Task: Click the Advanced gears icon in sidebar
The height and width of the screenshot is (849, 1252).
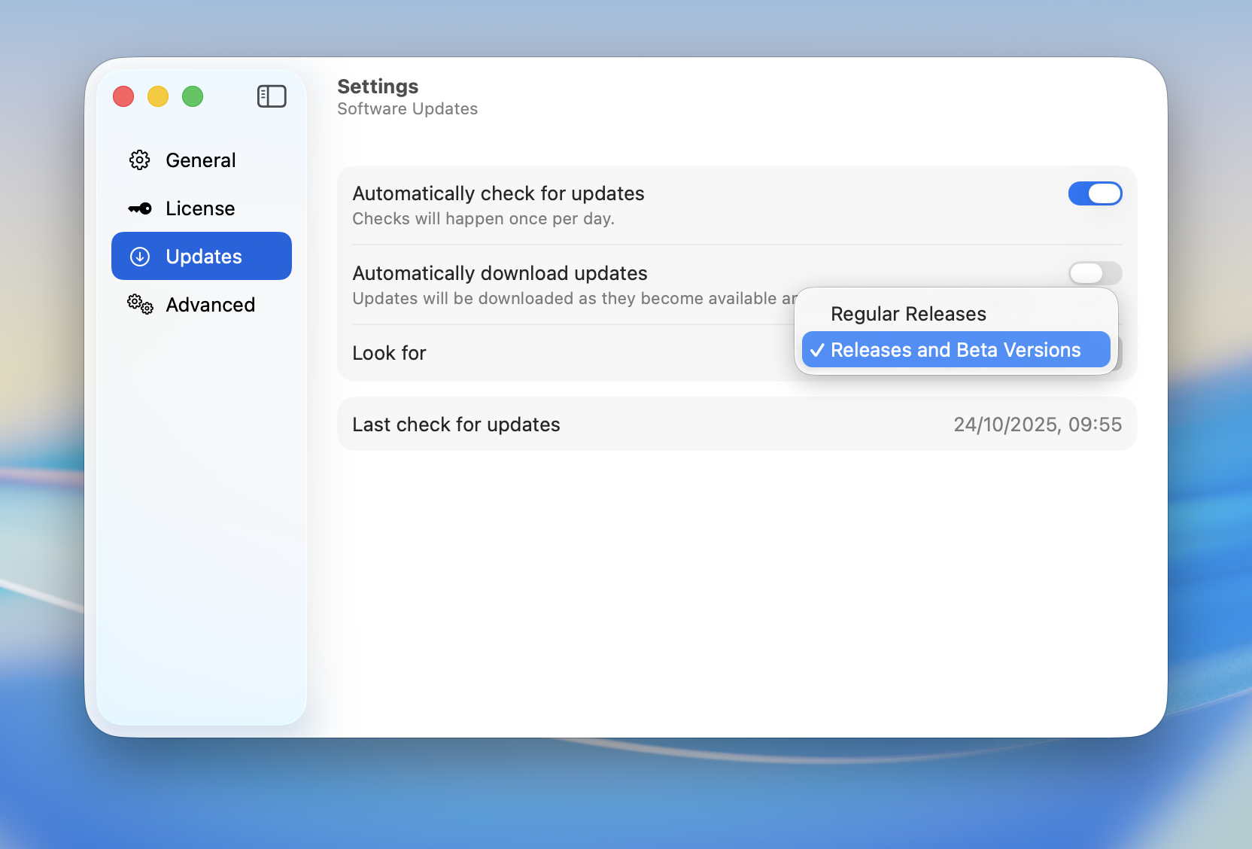Action: point(139,304)
